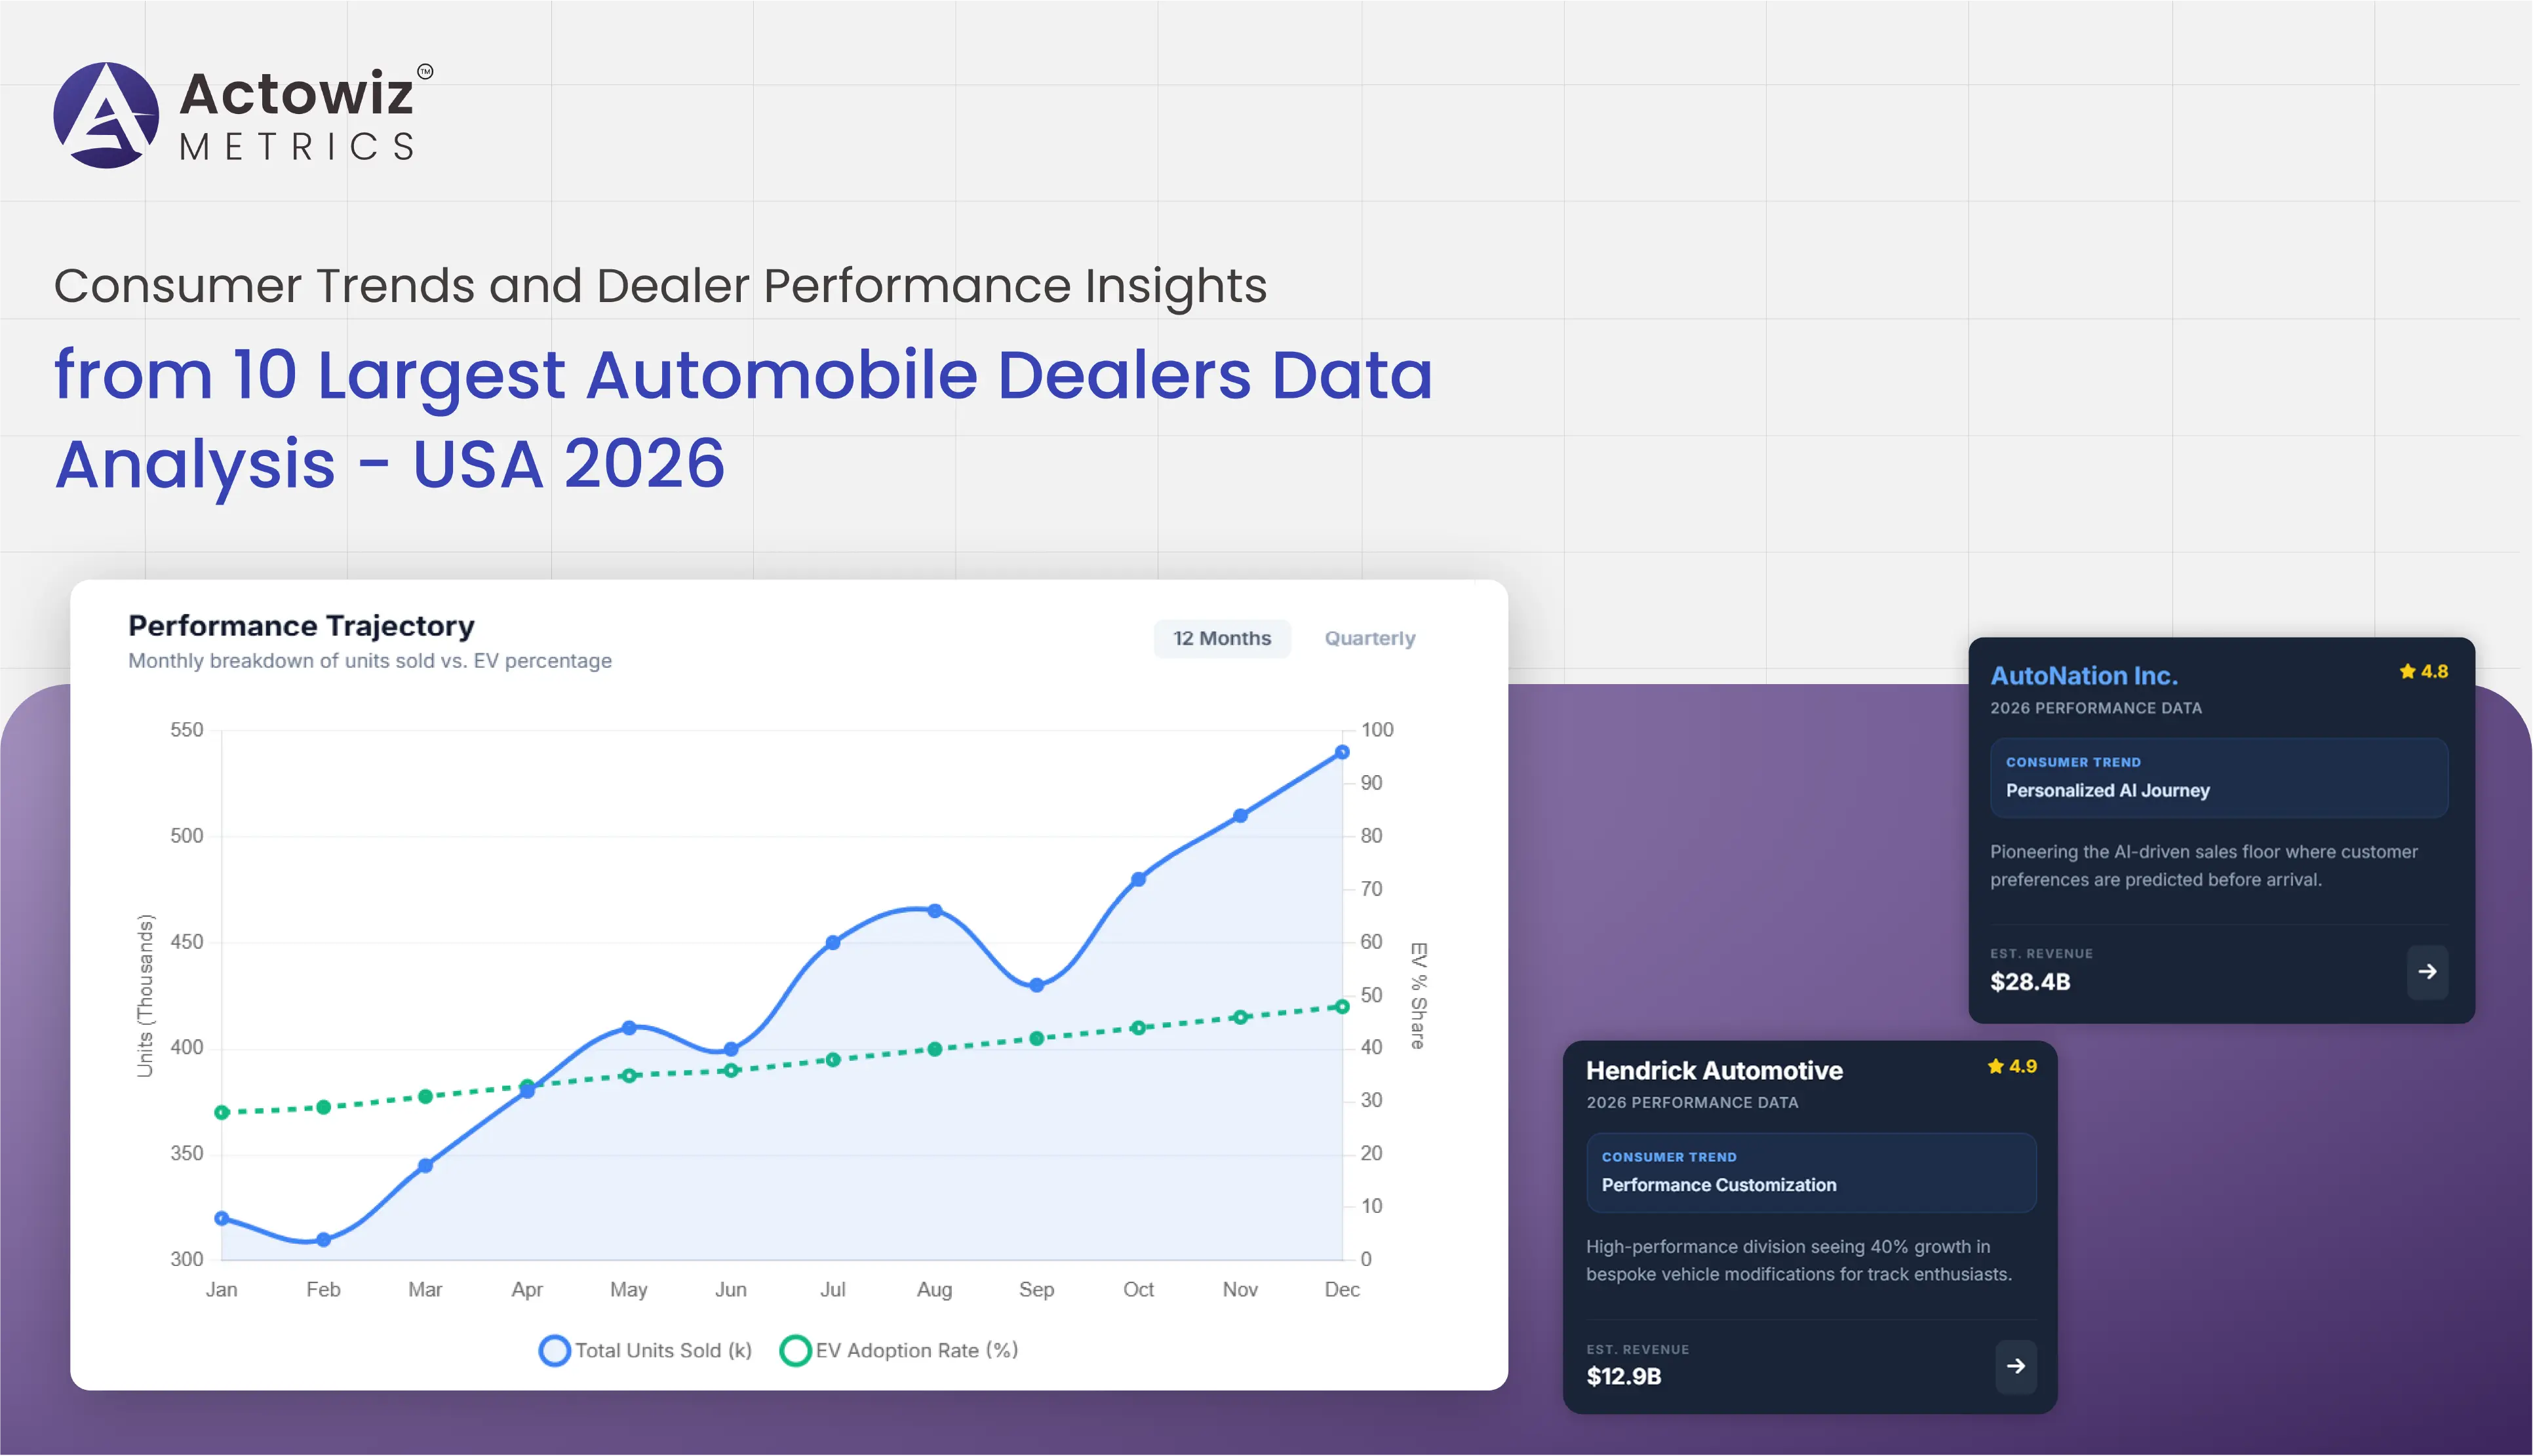This screenshot has width=2533, height=1456.
Task: Click the 'Units (Thousands)' axis label
Action: pos(145,996)
